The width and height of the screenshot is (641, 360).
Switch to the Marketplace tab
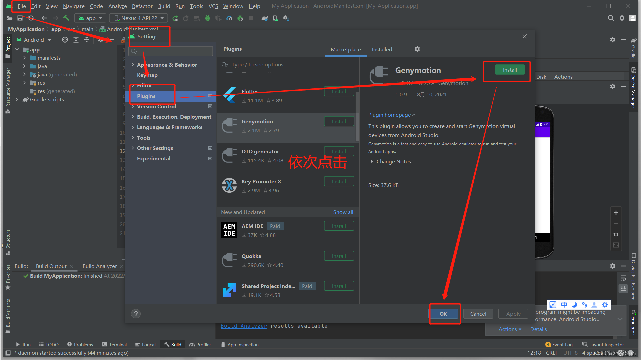point(346,49)
